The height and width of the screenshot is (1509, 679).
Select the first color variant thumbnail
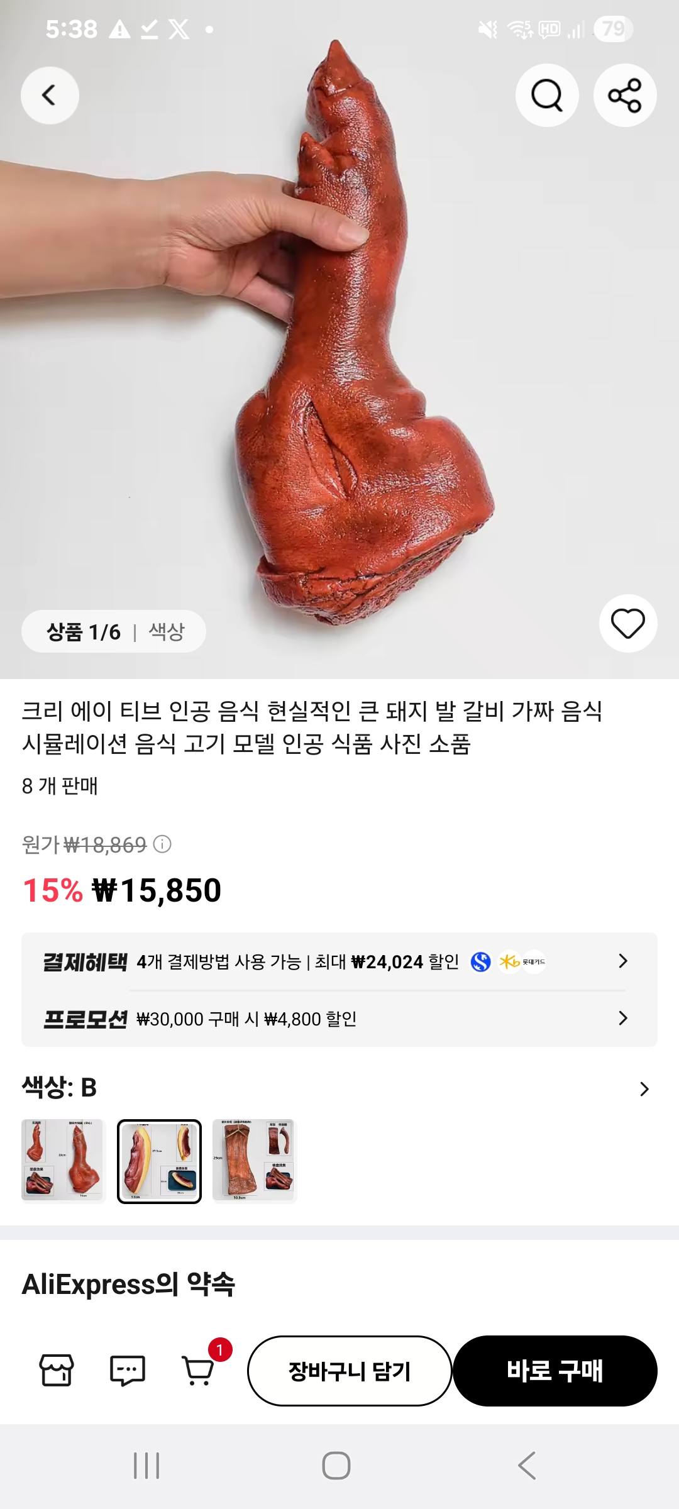pos(63,1161)
